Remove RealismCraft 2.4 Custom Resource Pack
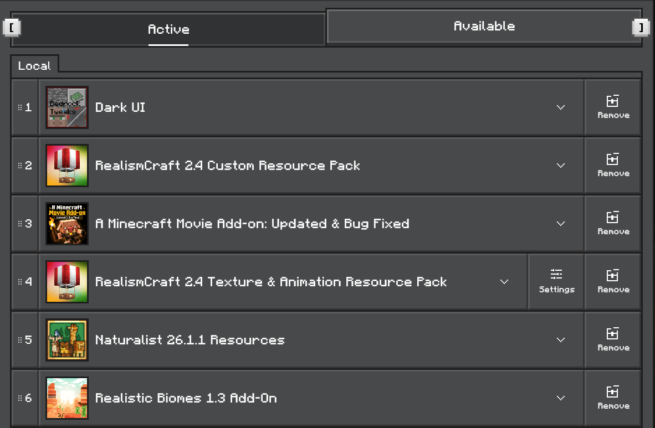655x428 pixels. (613, 166)
